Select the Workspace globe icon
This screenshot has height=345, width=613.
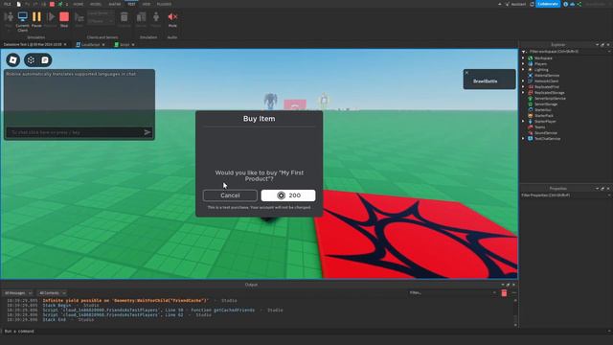tap(531, 57)
